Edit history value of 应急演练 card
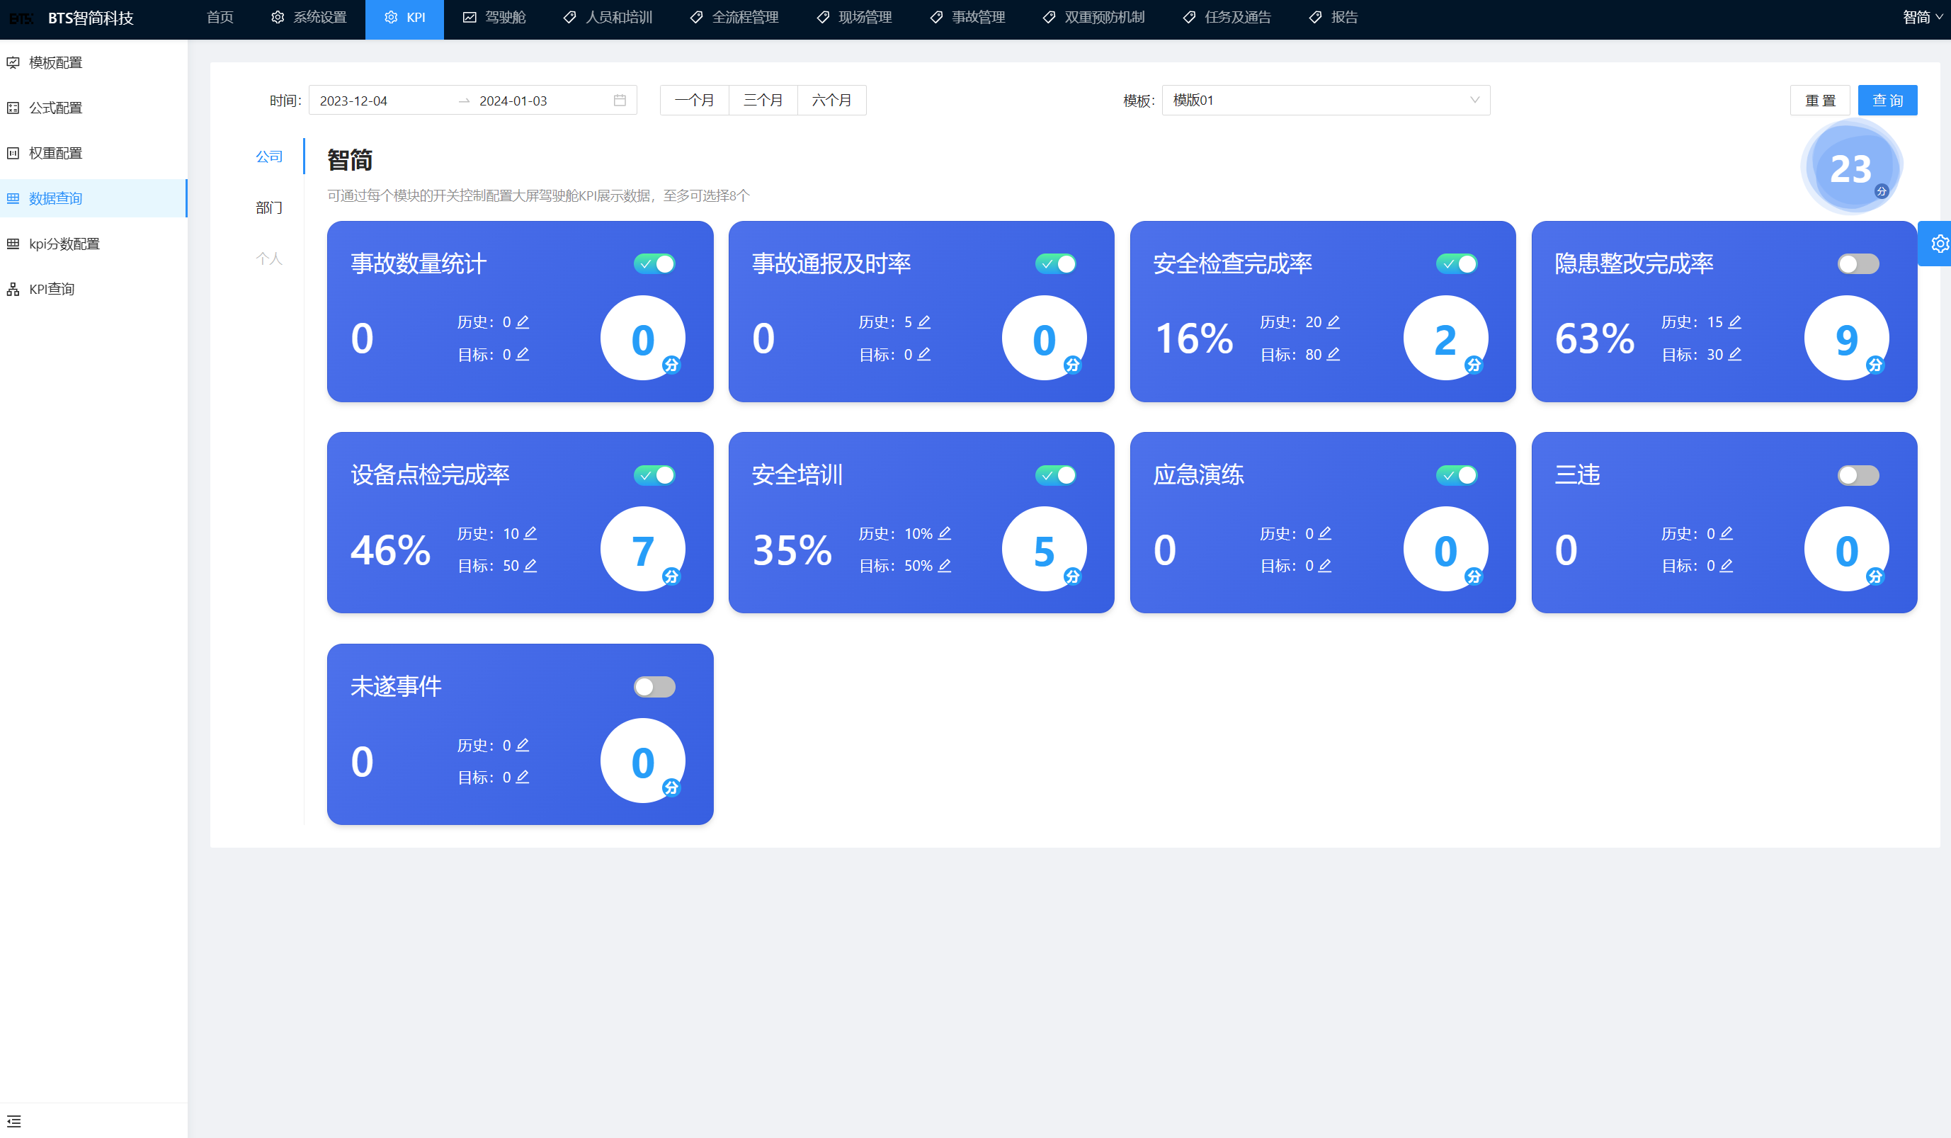Image resolution: width=1951 pixels, height=1138 pixels. 1325,533
